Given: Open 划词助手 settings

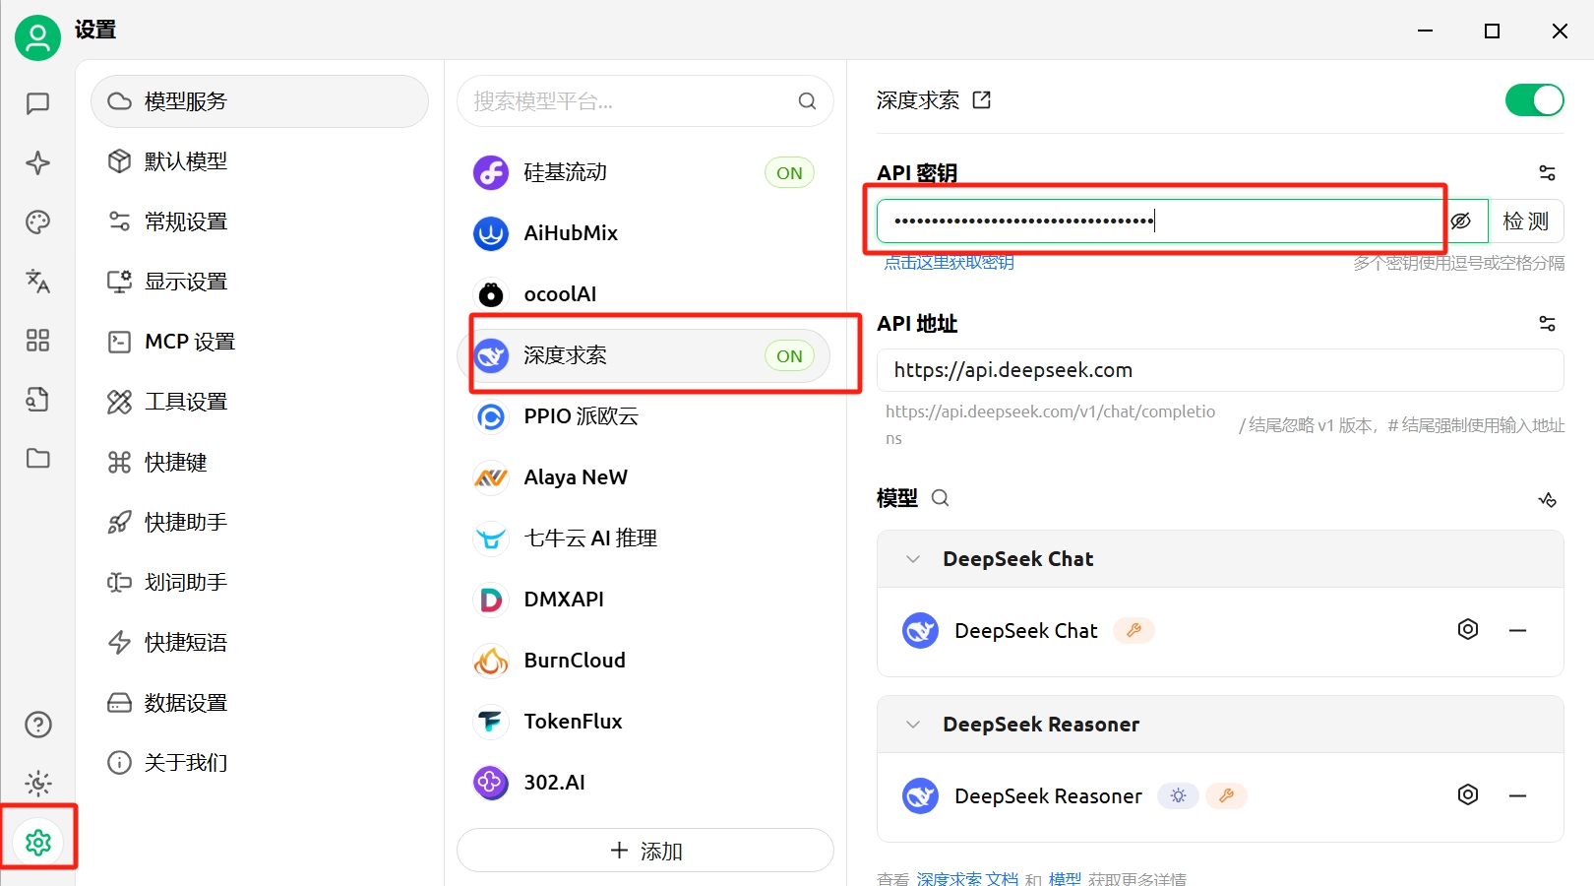Looking at the screenshot, I should [260, 582].
